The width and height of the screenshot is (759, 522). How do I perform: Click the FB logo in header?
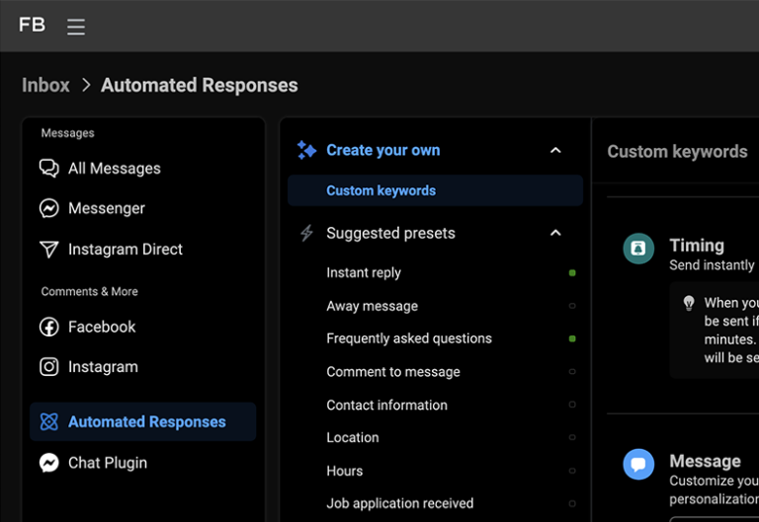tap(32, 26)
